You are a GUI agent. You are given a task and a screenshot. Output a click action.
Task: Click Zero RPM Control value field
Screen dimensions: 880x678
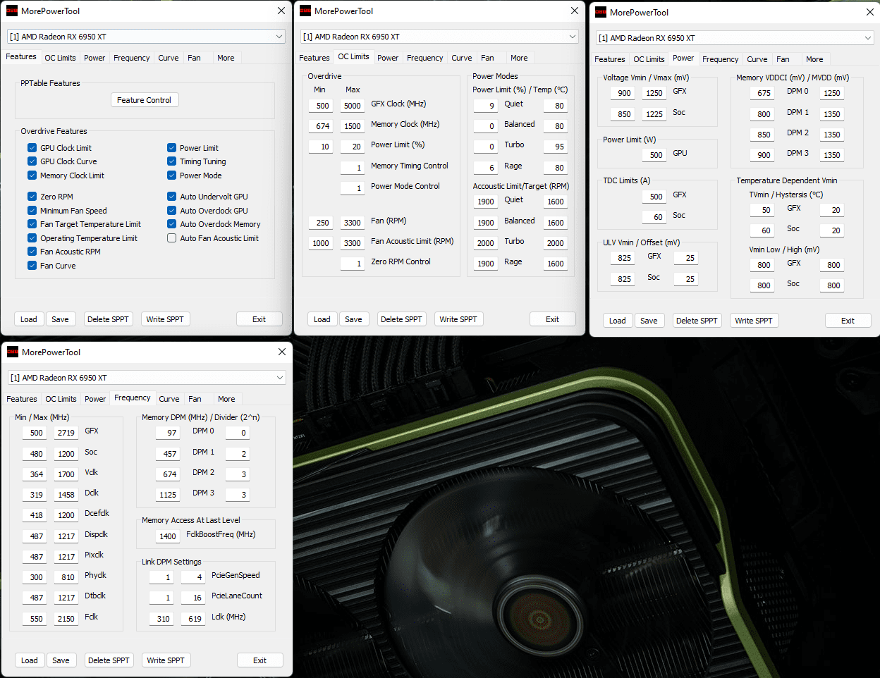tap(353, 264)
